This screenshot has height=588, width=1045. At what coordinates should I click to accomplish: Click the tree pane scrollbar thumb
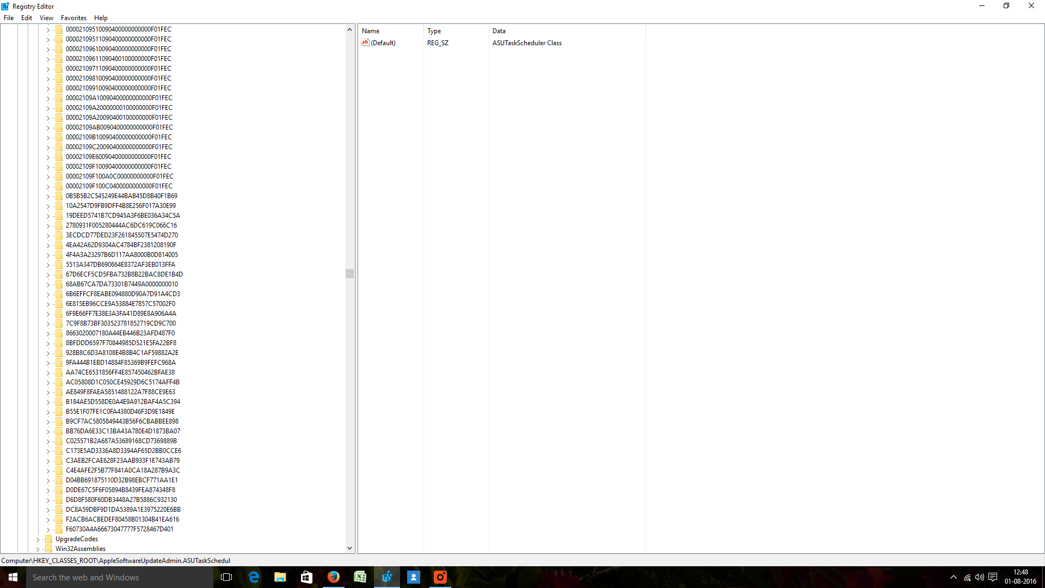tap(349, 273)
